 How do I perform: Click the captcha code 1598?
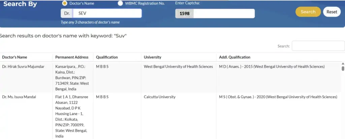(x=184, y=13)
